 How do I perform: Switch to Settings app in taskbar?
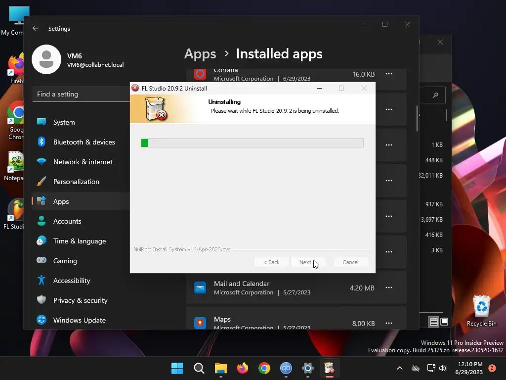click(x=307, y=368)
